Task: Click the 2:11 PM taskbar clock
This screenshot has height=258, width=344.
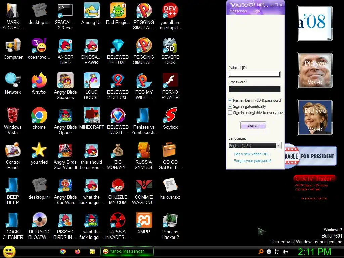Action: point(314,252)
